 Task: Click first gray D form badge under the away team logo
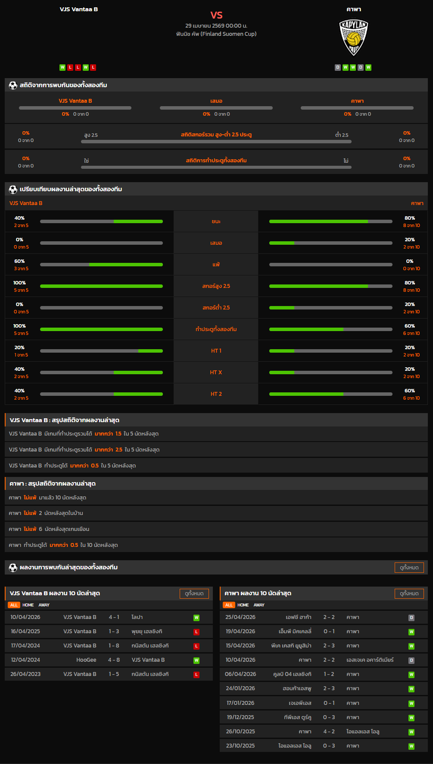338,67
